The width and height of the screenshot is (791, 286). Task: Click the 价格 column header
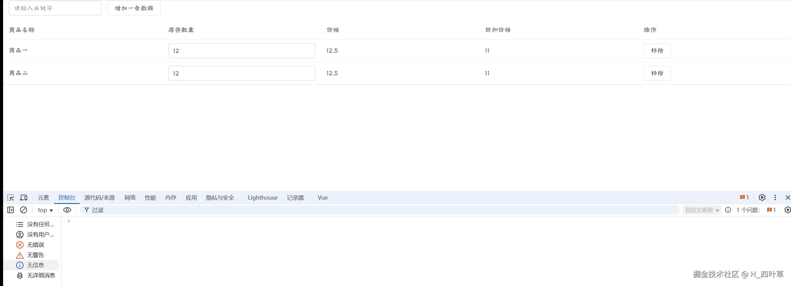[x=333, y=30]
